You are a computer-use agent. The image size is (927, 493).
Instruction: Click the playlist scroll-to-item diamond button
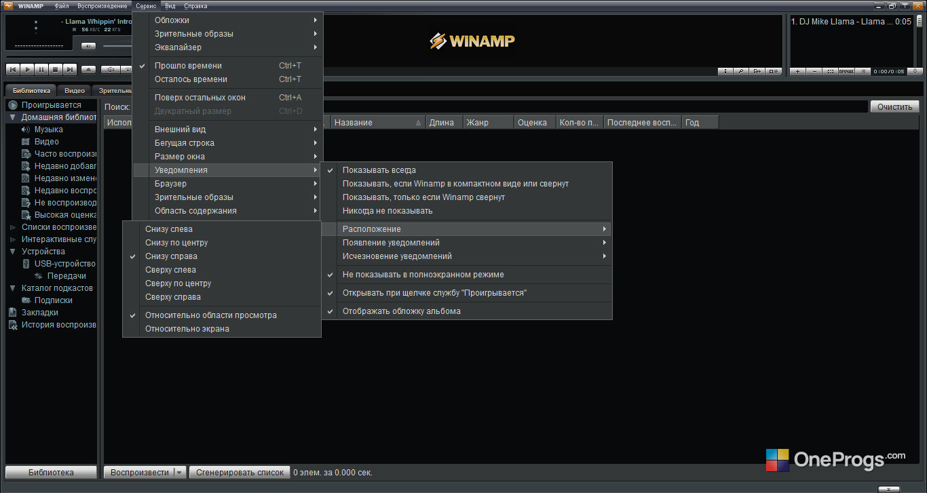tap(915, 71)
